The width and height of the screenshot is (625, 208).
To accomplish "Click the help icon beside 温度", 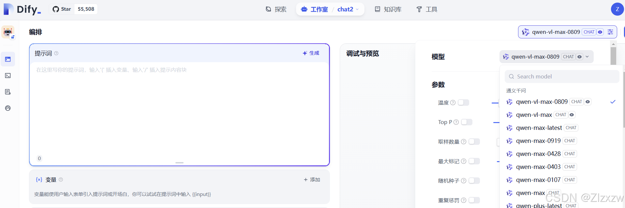I will [453, 103].
